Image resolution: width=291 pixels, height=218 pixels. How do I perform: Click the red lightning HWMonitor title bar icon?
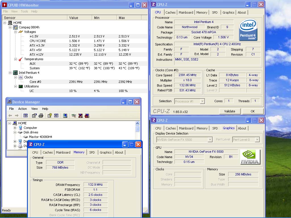(4, 5)
